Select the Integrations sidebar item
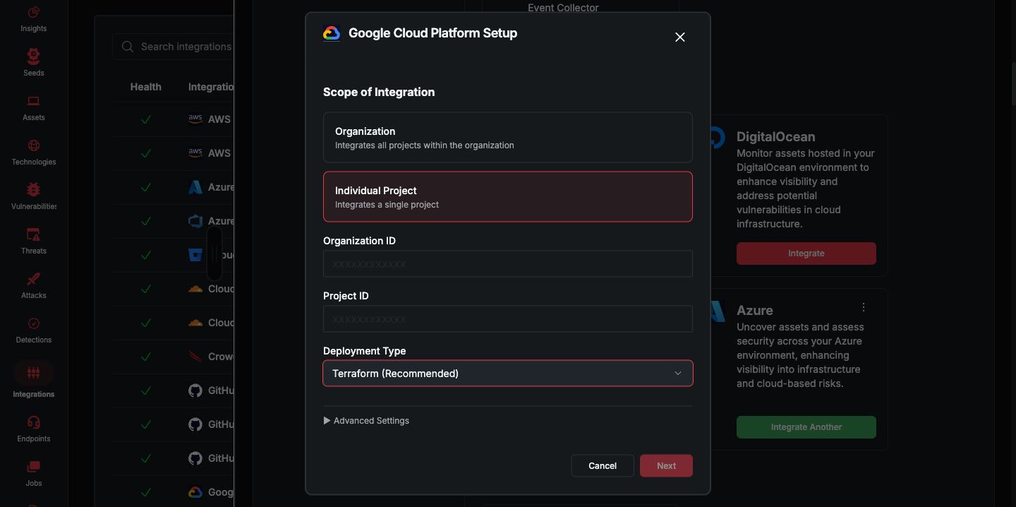 click(33, 380)
